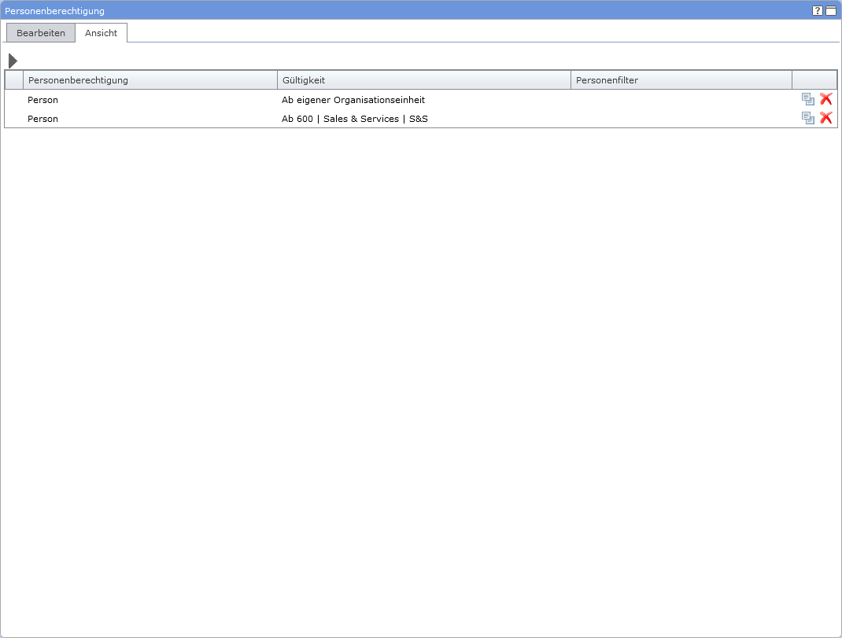Delete the 'Ab eigener Organisationseinheit' permission row
This screenshot has height=638, width=842.
(x=825, y=99)
